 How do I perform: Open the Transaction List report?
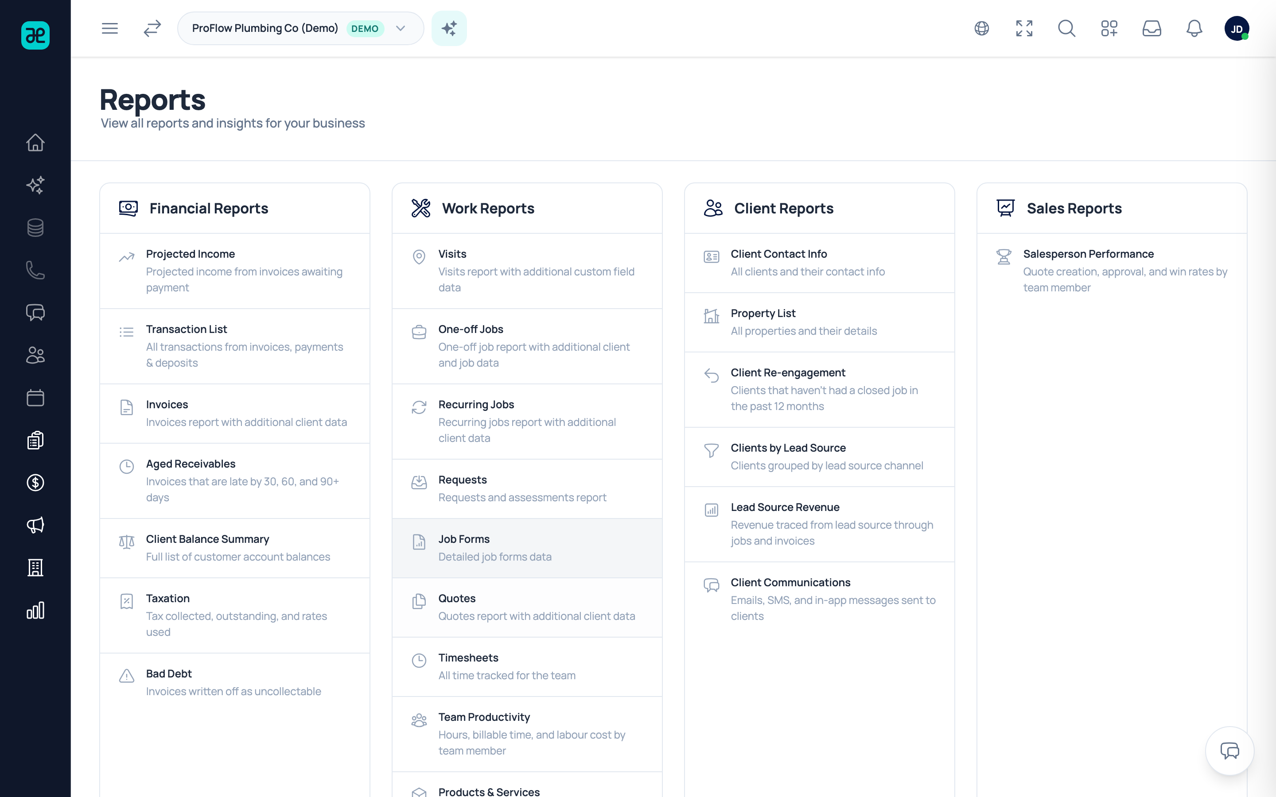click(235, 346)
